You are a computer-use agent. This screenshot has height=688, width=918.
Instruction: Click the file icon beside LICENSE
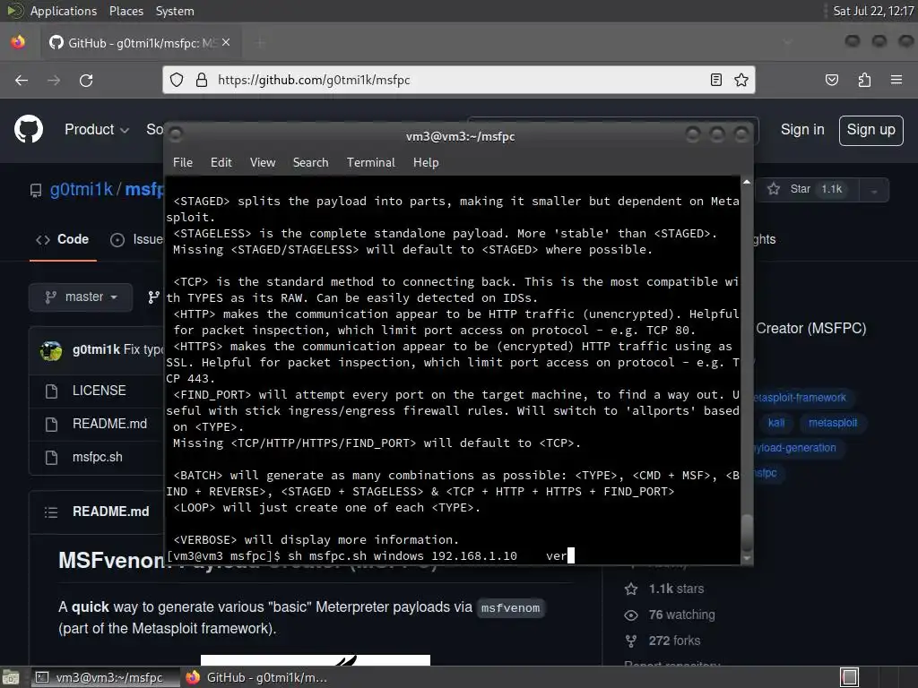[51, 391]
